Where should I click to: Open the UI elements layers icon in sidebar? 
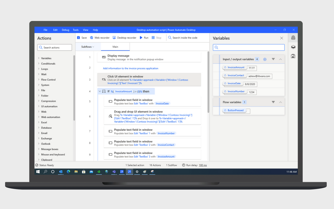point(293,47)
